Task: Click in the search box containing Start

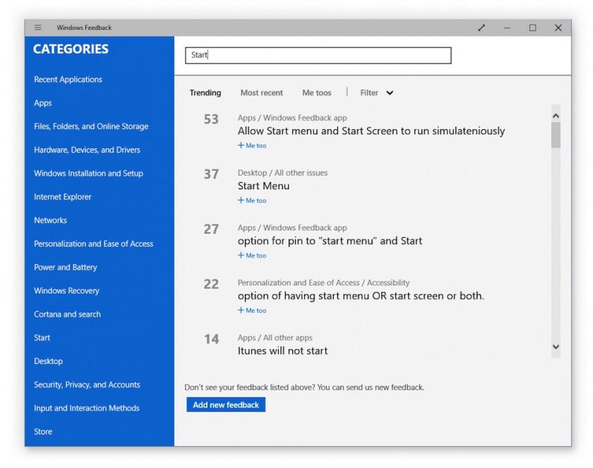Action: pos(318,55)
